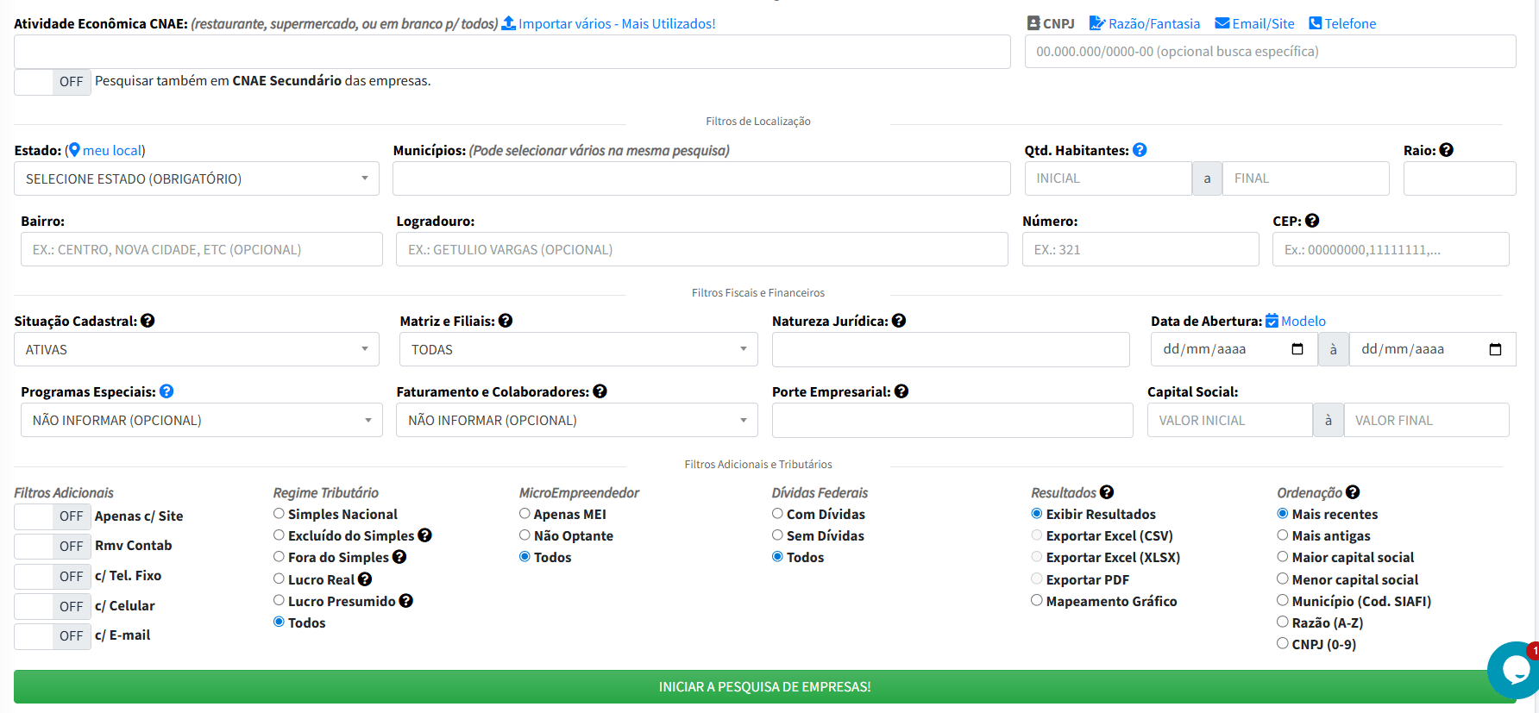Switch to the Razão/Fantasia search tab
The width and height of the screenshot is (1539, 713).
tap(1145, 23)
